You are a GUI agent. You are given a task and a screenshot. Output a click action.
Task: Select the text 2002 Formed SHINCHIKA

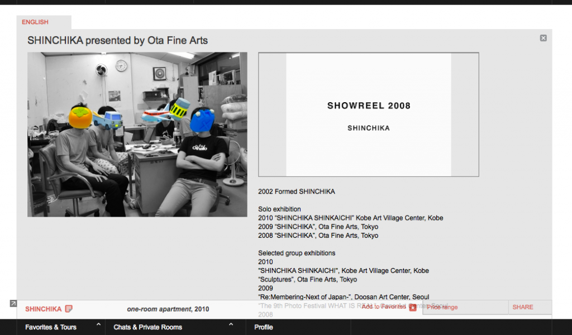[297, 192]
